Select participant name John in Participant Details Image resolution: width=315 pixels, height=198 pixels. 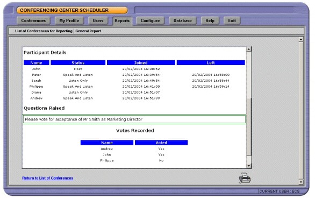click(x=36, y=69)
